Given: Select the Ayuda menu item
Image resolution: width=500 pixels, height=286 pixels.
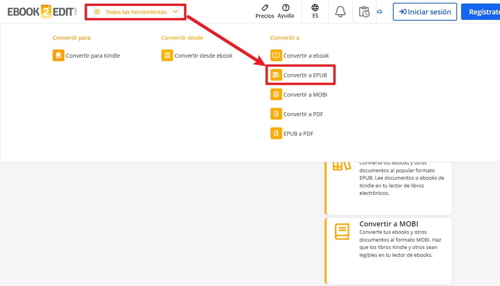Looking at the screenshot, I should [x=286, y=12].
